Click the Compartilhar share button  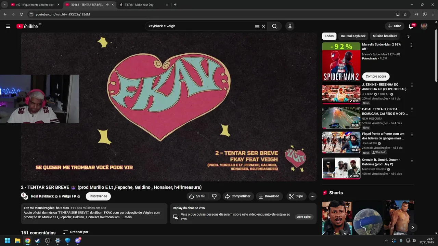click(x=238, y=196)
